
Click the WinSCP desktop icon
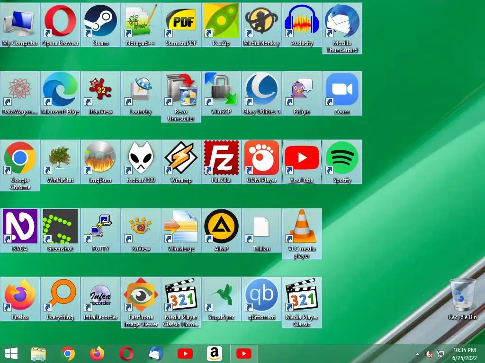221,93
